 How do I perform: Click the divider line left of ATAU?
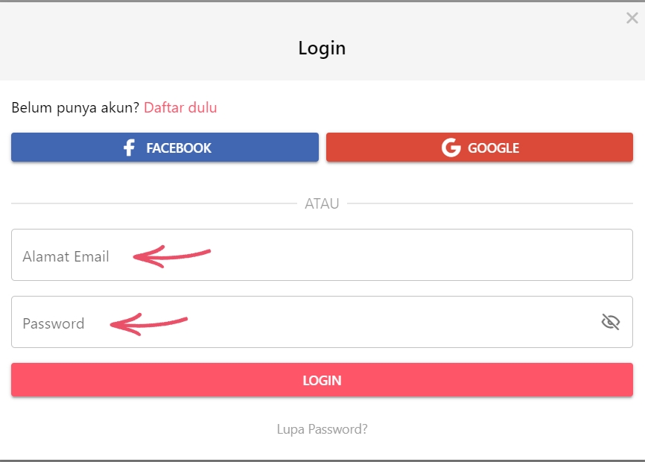[149, 203]
